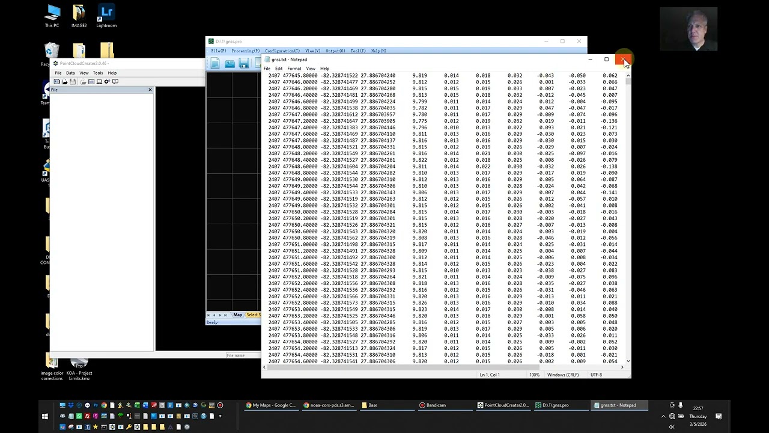Open notification center icon
The width and height of the screenshot is (769, 433).
click(719, 416)
